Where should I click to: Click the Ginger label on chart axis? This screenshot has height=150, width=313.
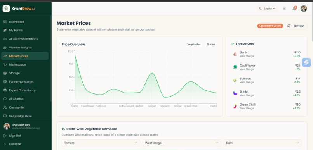pyautogui.click(x=152, y=106)
